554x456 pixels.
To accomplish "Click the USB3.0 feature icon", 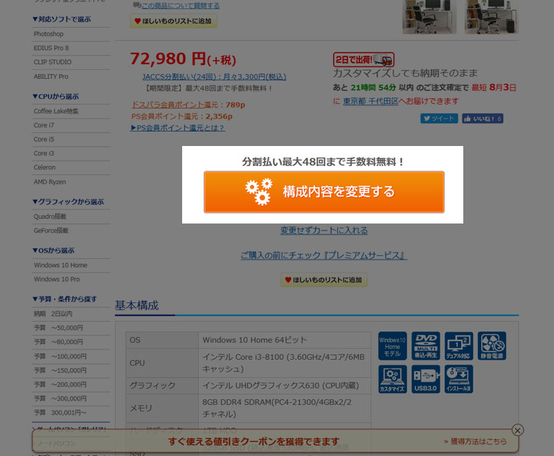I will pyautogui.click(x=425, y=379).
